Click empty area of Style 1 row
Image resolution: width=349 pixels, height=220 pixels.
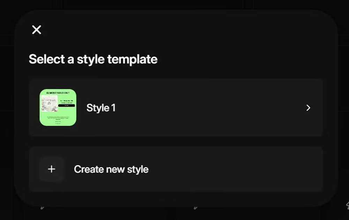(209, 108)
